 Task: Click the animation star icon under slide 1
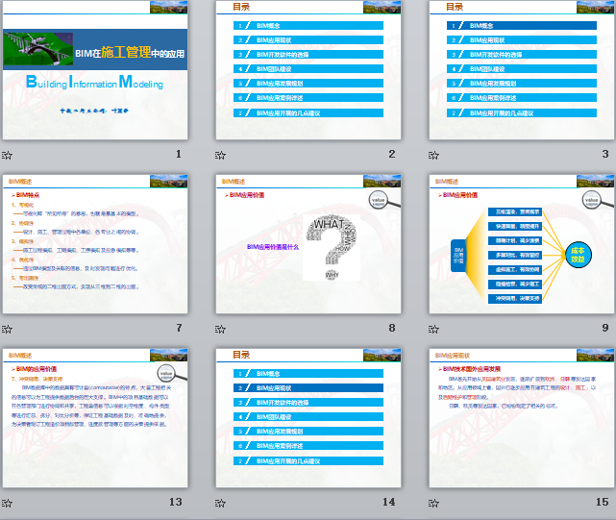click(8, 155)
